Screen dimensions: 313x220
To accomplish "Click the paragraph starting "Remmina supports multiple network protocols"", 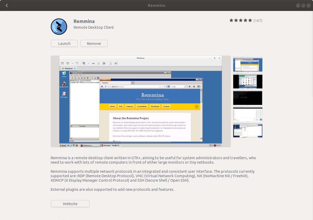I will click(x=153, y=176).
